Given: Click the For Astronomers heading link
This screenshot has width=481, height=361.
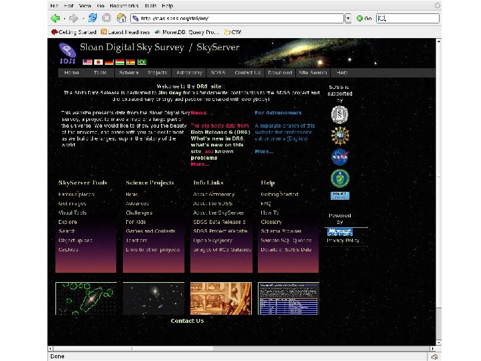Looking at the screenshot, I should [278, 113].
